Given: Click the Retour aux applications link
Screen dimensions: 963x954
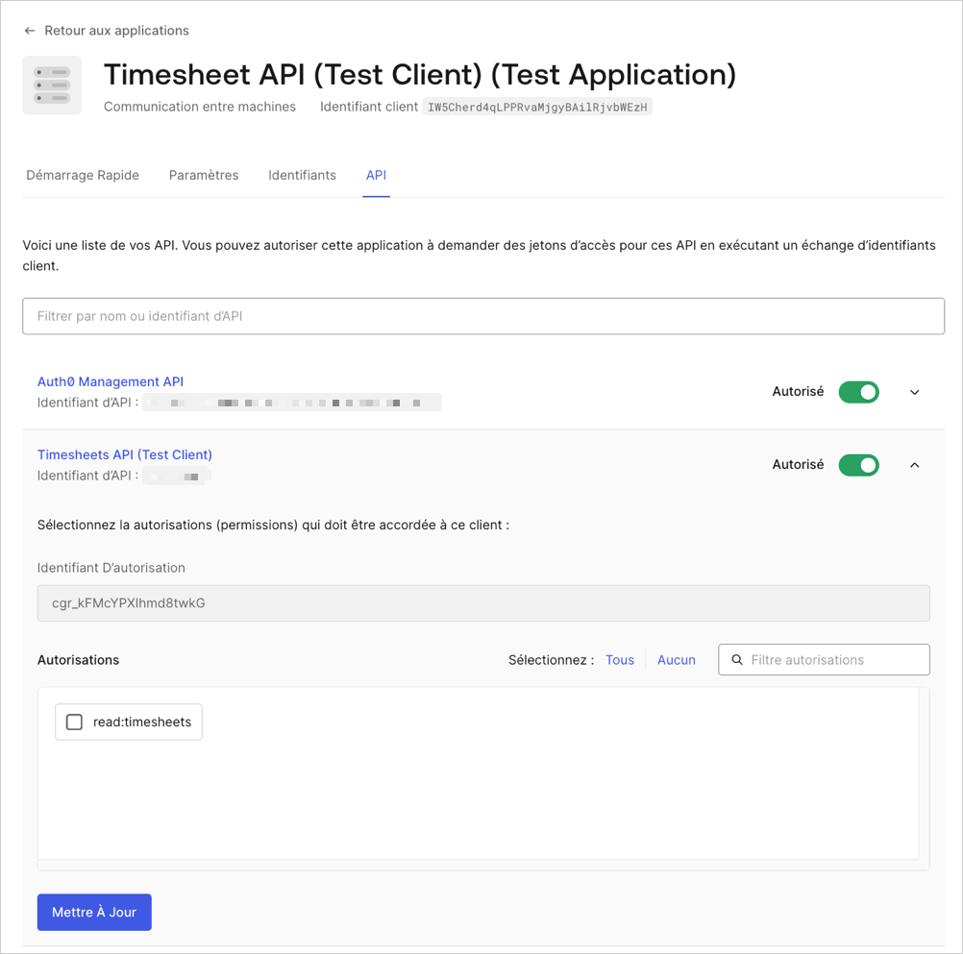Looking at the screenshot, I should (116, 31).
